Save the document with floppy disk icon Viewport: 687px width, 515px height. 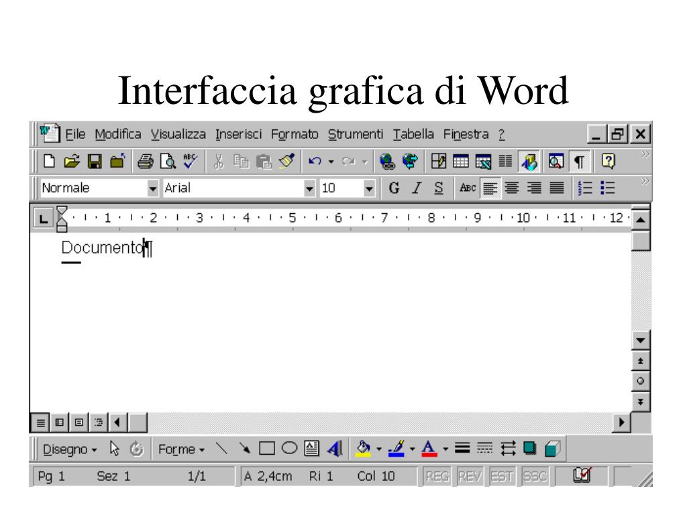click(95, 162)
